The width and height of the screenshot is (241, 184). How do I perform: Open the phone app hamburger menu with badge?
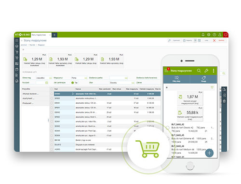pyautogui.click(x=167, y=71)
